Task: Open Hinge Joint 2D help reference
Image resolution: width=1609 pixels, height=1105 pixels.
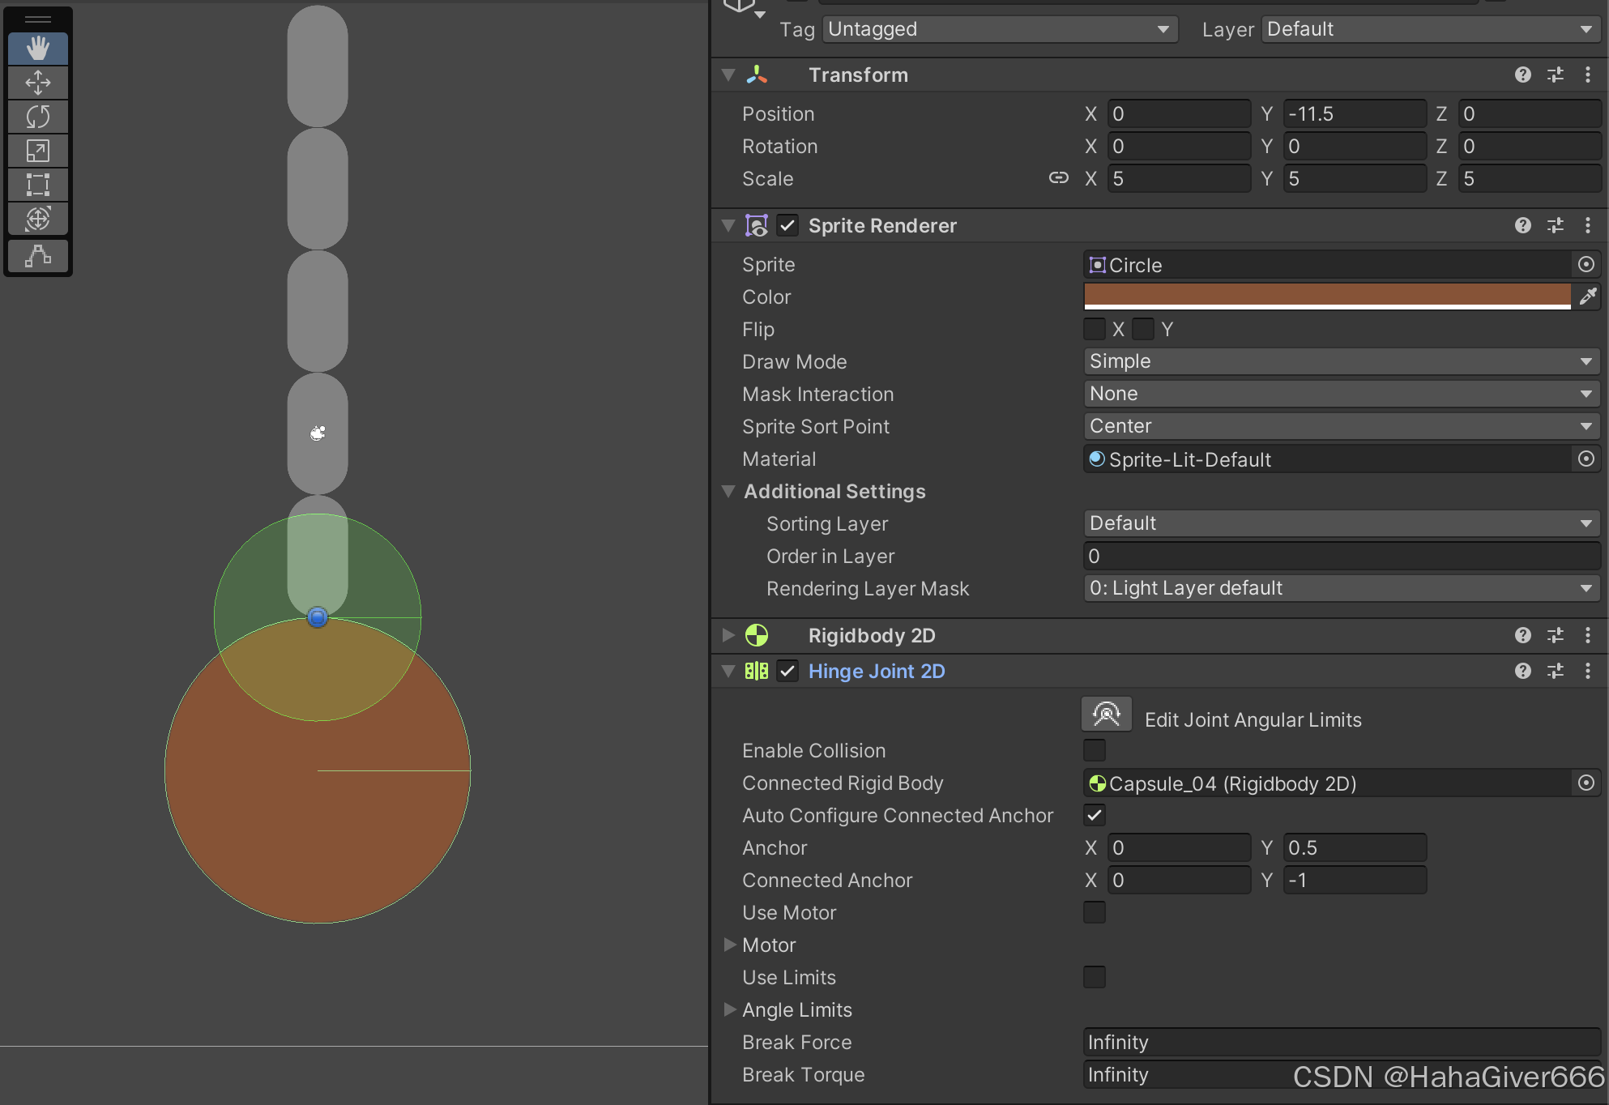Action: coord(1522,671)
